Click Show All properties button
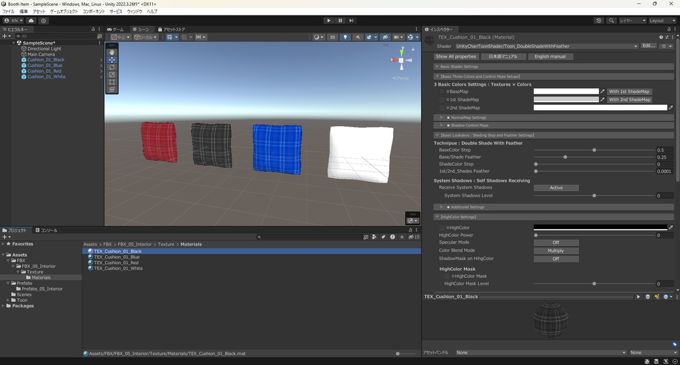Image resolution: width=680 pixels, height=365 pixels. pos(456,56)
